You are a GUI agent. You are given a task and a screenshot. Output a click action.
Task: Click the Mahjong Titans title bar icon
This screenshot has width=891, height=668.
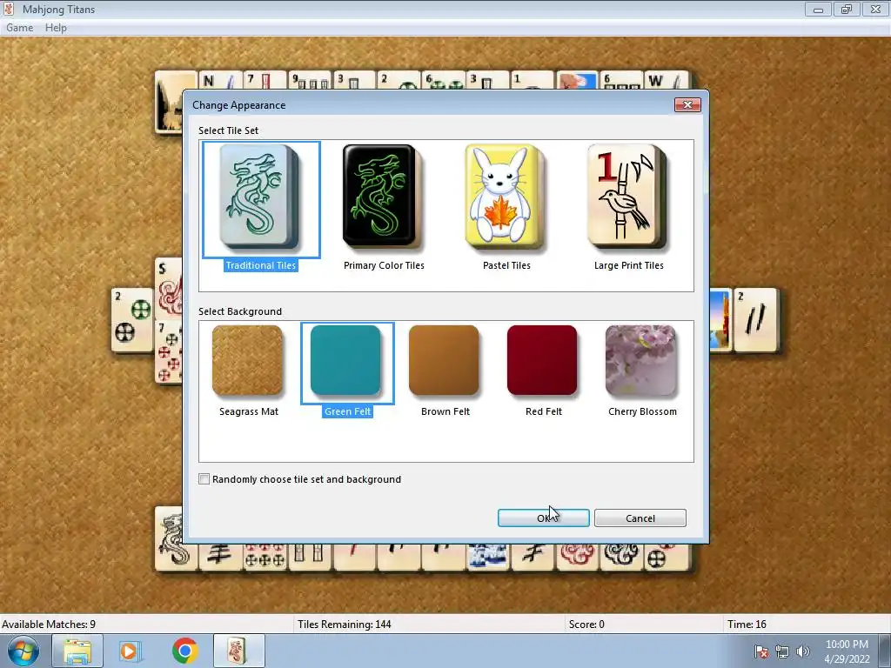[9, 9]
